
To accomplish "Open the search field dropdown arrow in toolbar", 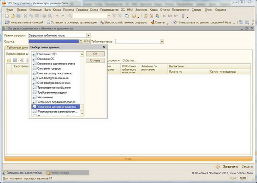I will click(x=109, y=16).
